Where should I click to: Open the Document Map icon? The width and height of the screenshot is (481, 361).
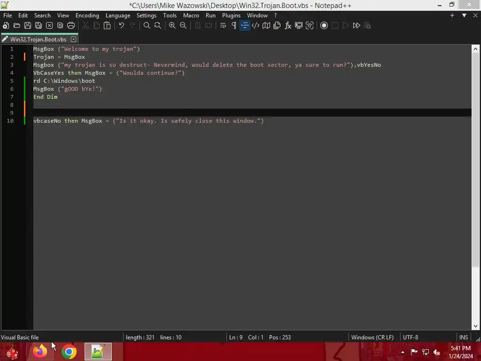click(266, 25)
